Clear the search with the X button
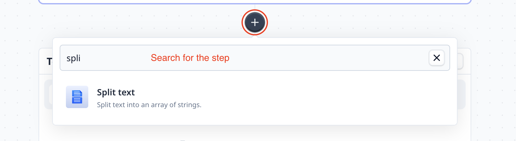This screenshot has width=516, height=141. point(436,58)
